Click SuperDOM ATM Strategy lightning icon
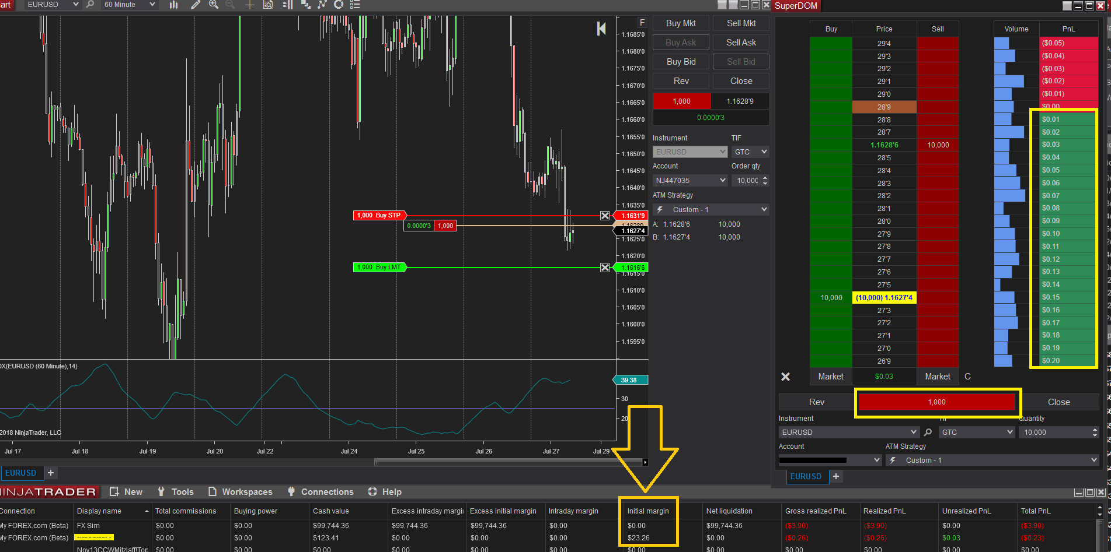1111x552 pixels. 893,460
